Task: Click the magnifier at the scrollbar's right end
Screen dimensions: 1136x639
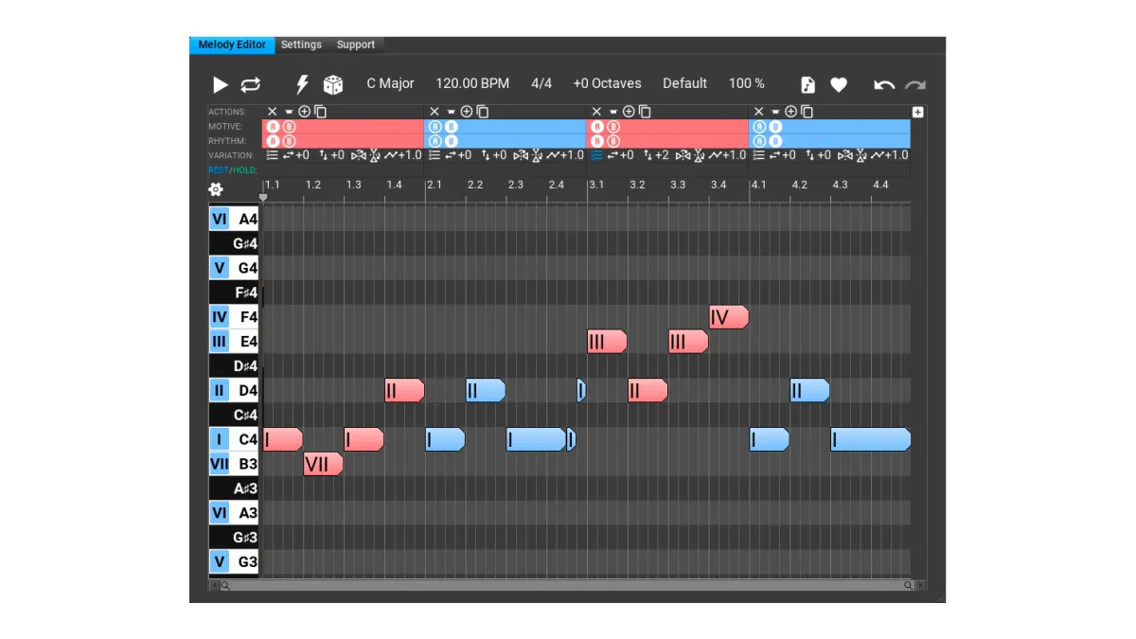Action: 908,586
